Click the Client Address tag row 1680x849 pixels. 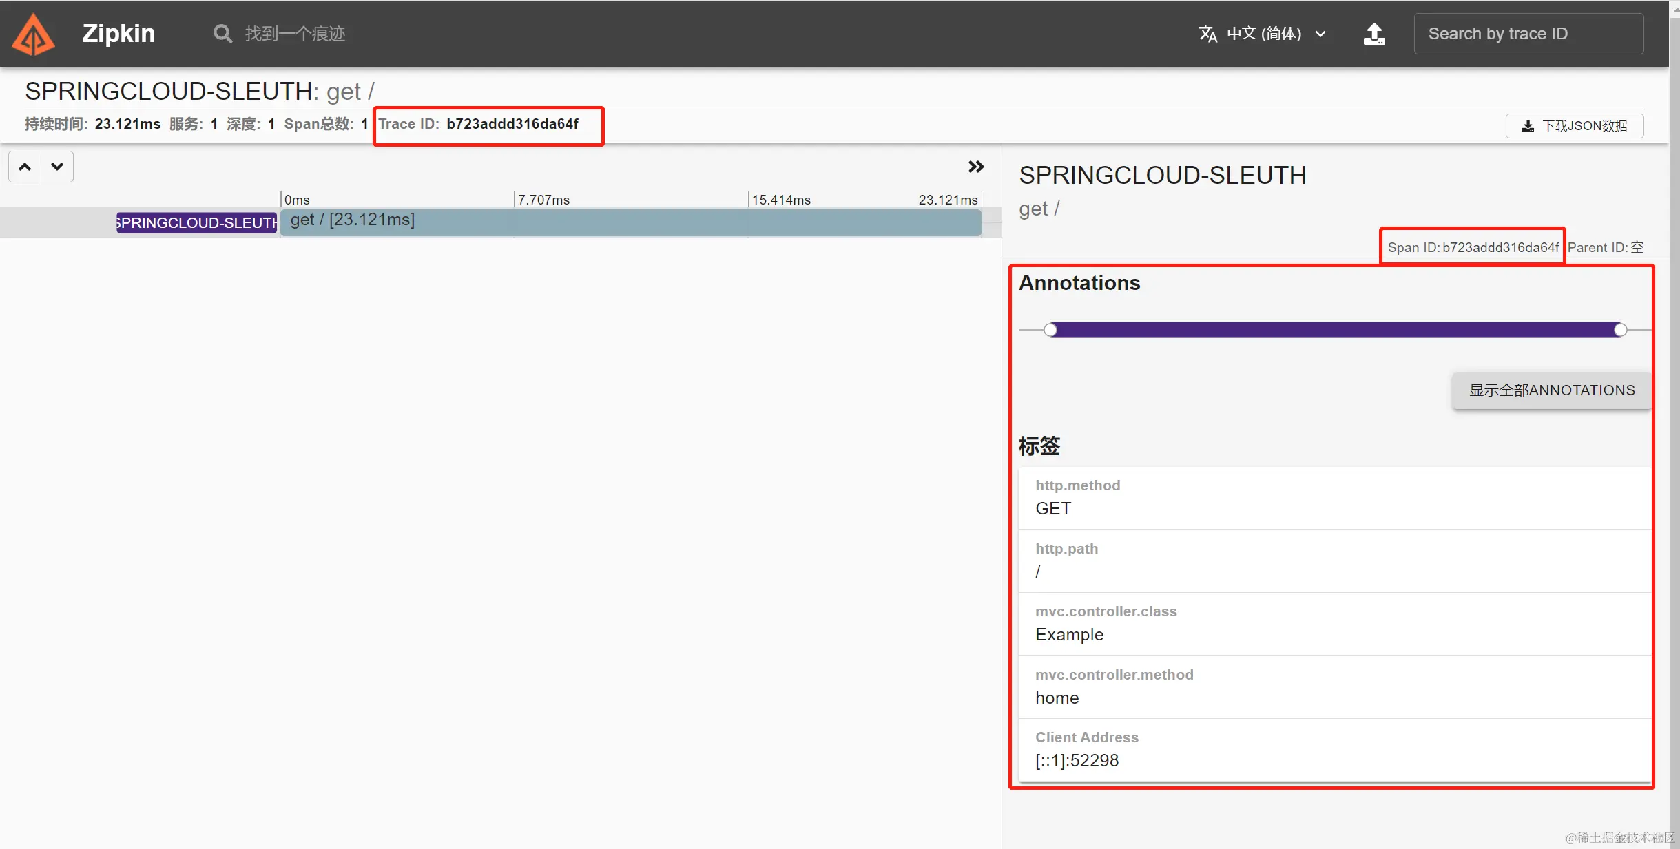tap(1334, 749)
